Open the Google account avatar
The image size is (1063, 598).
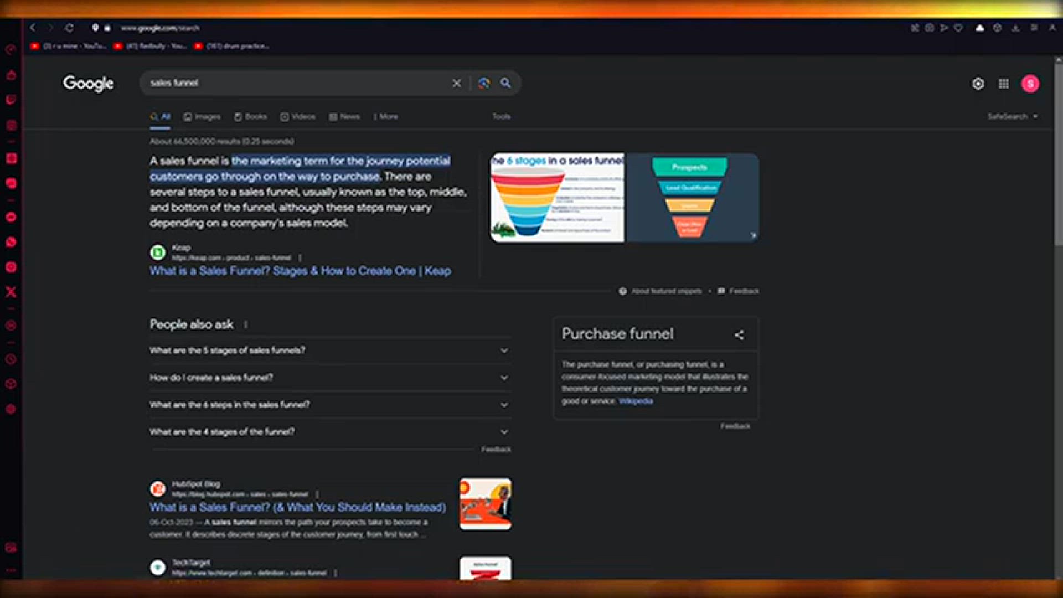pos(1030,84)
